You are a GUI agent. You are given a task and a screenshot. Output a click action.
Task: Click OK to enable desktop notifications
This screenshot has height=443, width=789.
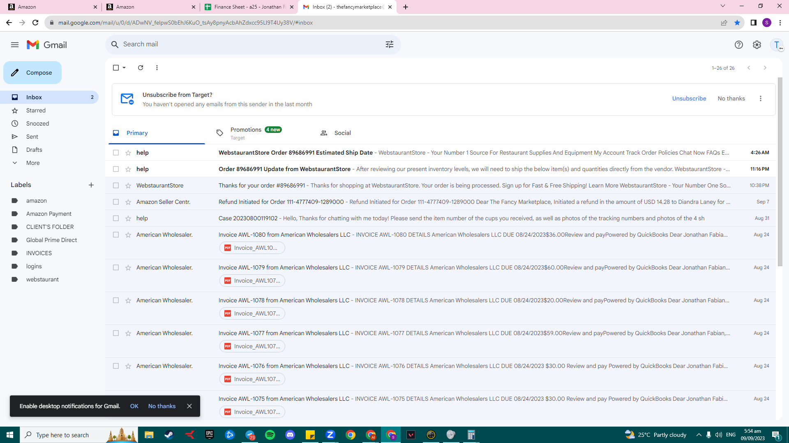134,406
